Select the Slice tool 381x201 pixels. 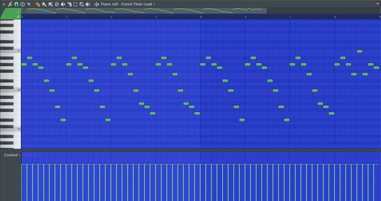[x=69, y=4]
